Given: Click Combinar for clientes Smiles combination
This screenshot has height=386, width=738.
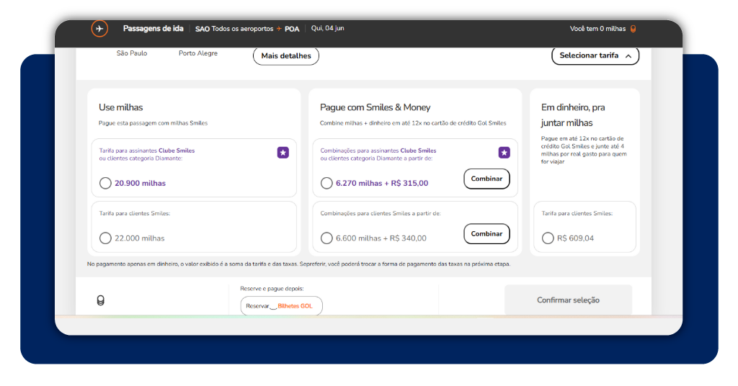Looking at the screenshot, I should (486, 233).
